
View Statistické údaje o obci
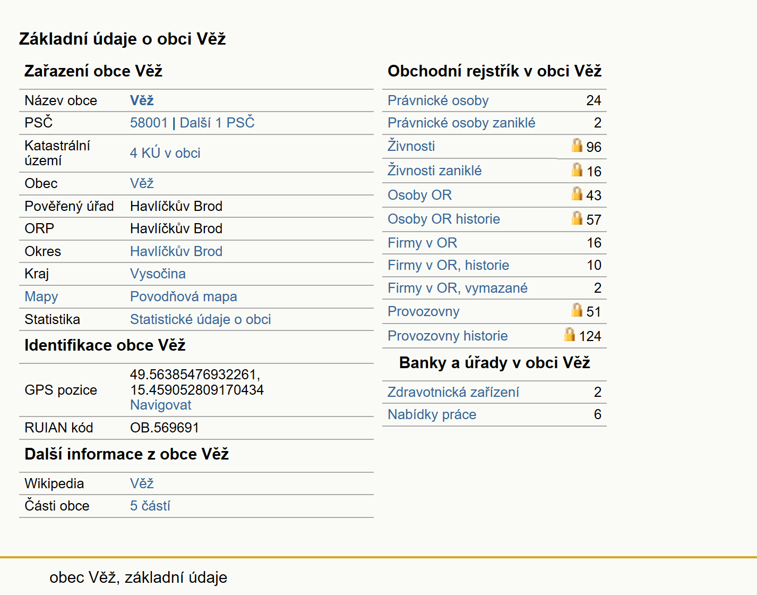tap(200, 319)
